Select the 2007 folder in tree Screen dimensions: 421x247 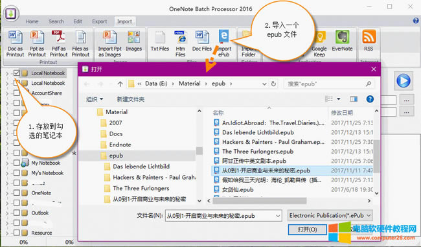pos(115,123)
